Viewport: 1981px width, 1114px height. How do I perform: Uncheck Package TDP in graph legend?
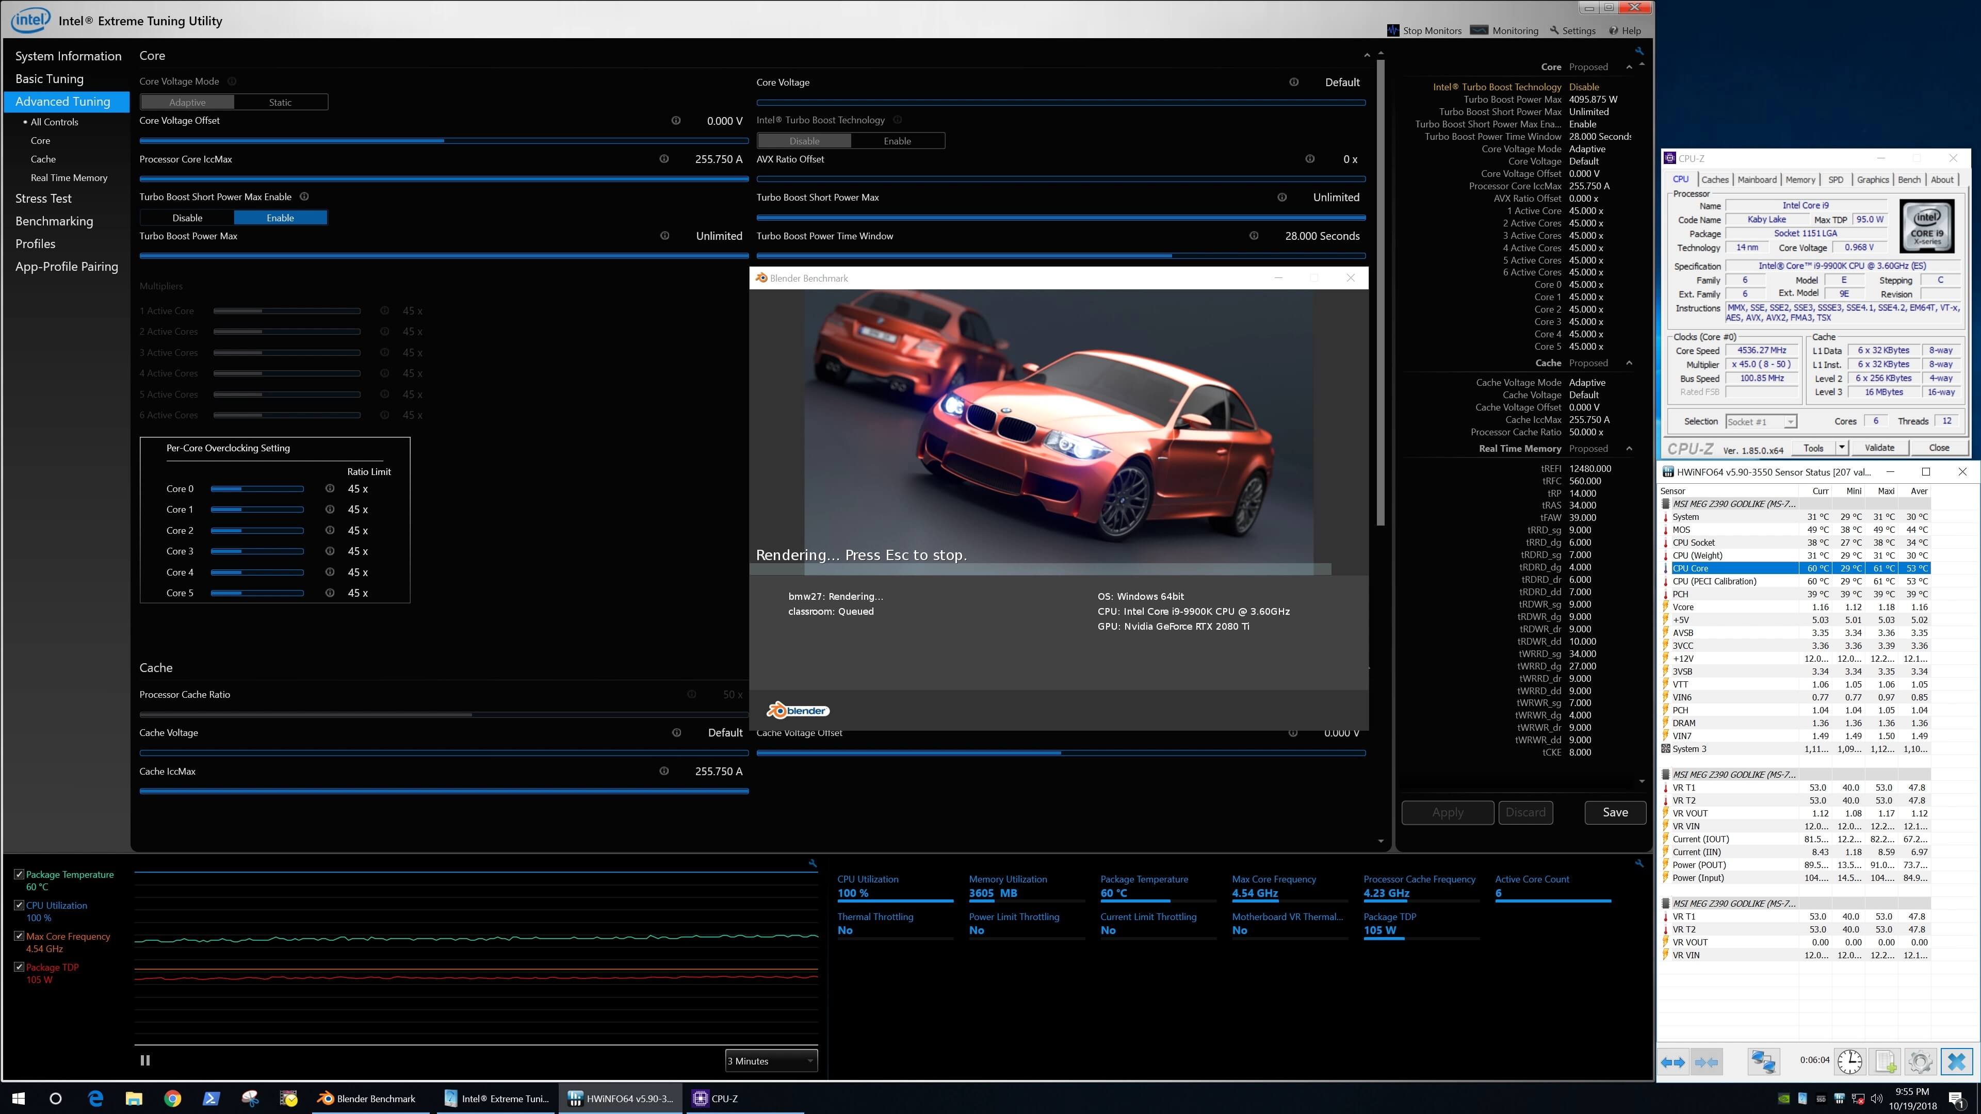pos(19,966)
